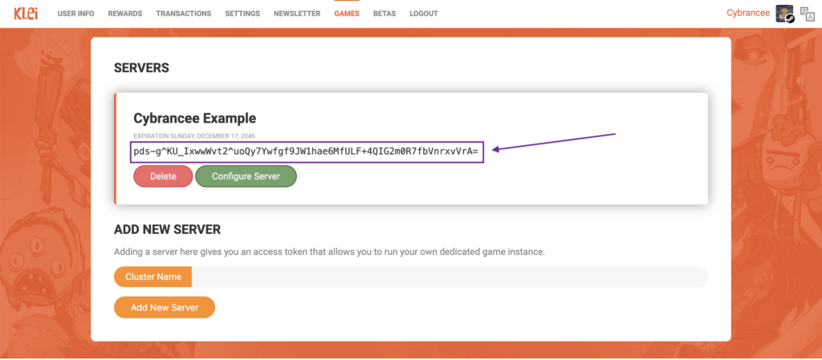Open the Newsletter page
Image resolution: width=822 pixels, height=360 pixels.
296,14
